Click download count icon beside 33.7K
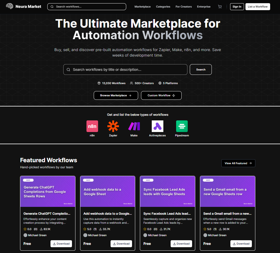The image size is (280, 253). pyautogui.click(x=100, y=229)
